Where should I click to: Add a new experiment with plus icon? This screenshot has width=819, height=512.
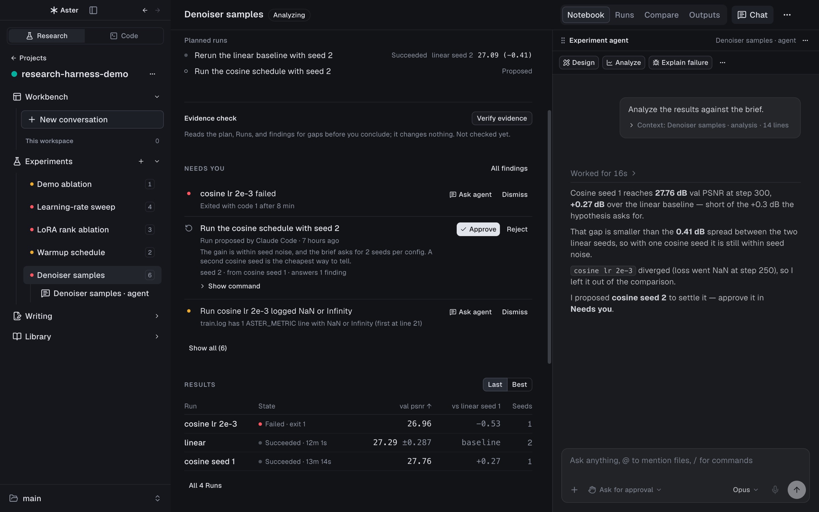pyautogui.click(x=141, y=161)
